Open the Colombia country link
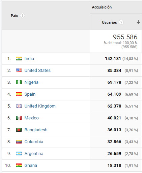The image size is (142, 173). click(34, 142)
